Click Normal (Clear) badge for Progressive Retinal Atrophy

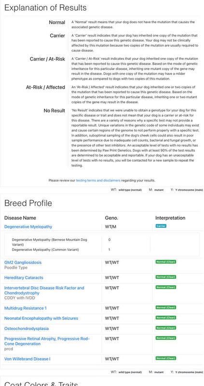[166, 338]
